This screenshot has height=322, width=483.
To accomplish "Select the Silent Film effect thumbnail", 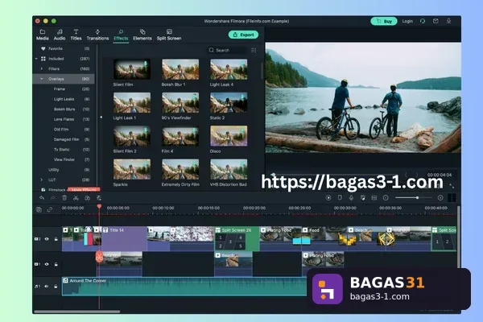I will coord(132,69).
